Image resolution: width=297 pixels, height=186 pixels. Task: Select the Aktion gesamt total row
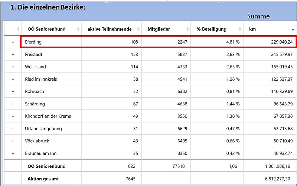tap(43, 179)
